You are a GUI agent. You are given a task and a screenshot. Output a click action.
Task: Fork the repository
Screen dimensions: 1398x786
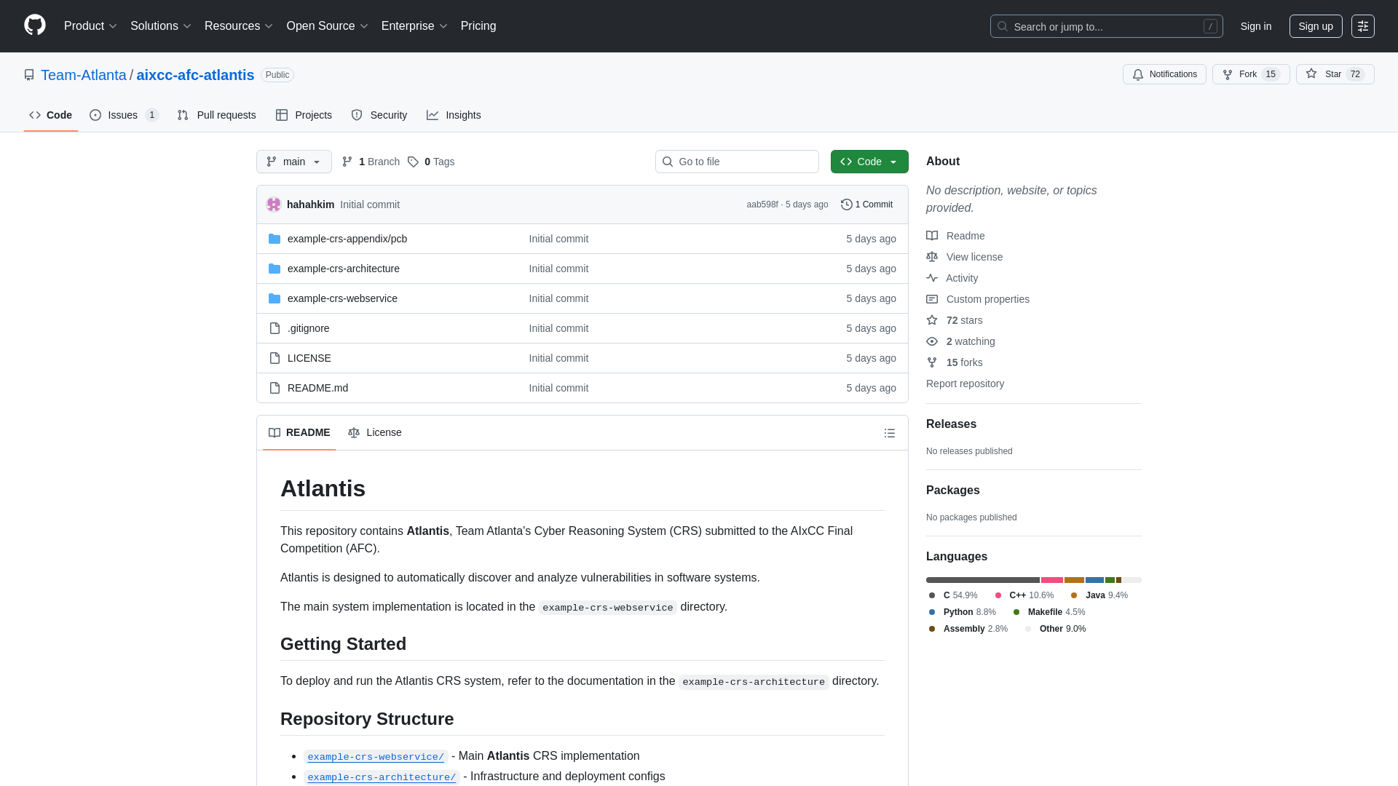[x=1250, y=74]
